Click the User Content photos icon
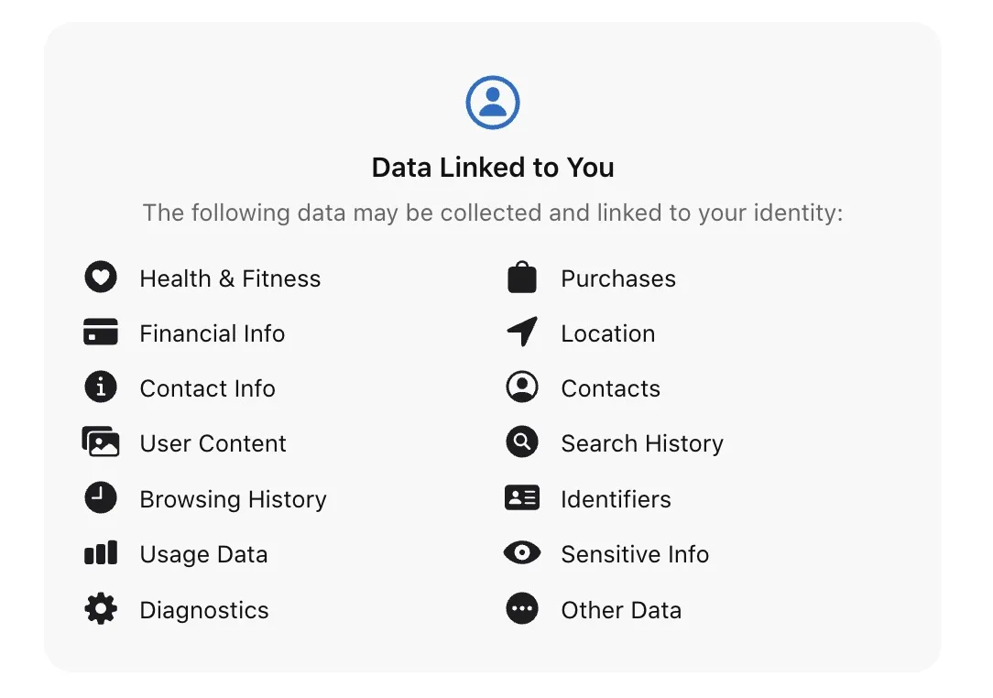 click(x=101, y=442)
